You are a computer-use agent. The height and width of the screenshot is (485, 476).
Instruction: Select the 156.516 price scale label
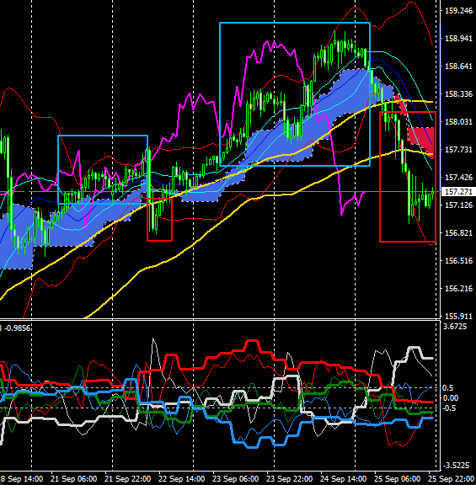[x=458, y=261]
